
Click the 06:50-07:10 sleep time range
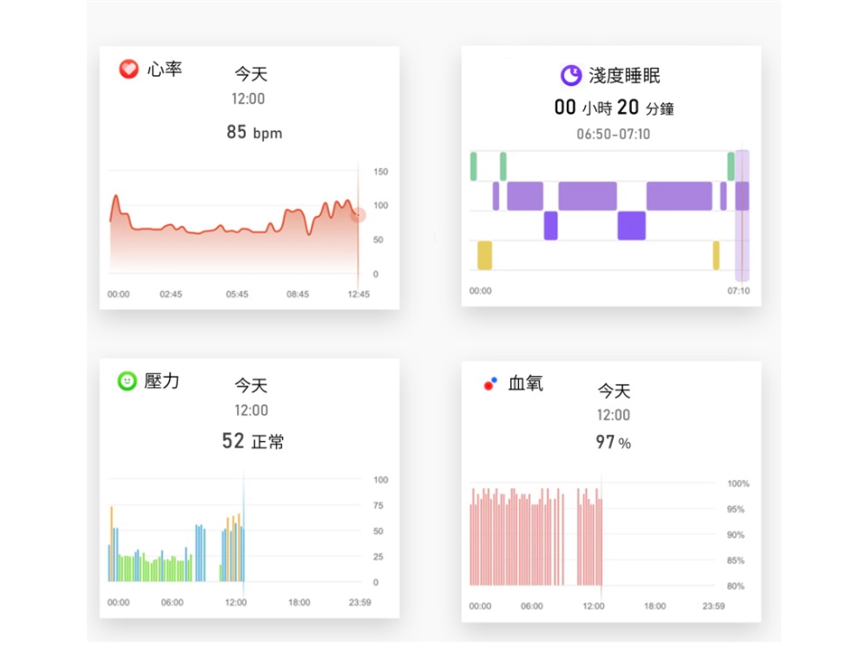coord(613,134)
